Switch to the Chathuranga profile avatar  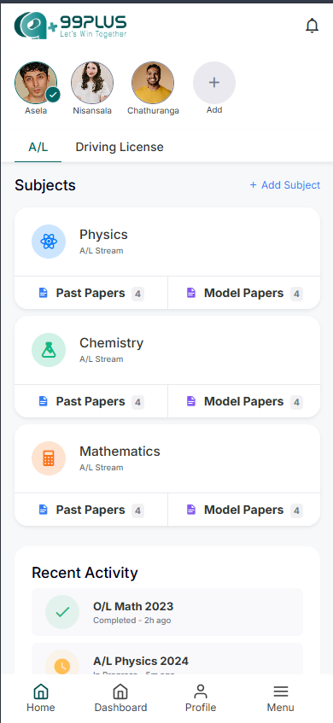pyautogui.click(x=153, y=83)
